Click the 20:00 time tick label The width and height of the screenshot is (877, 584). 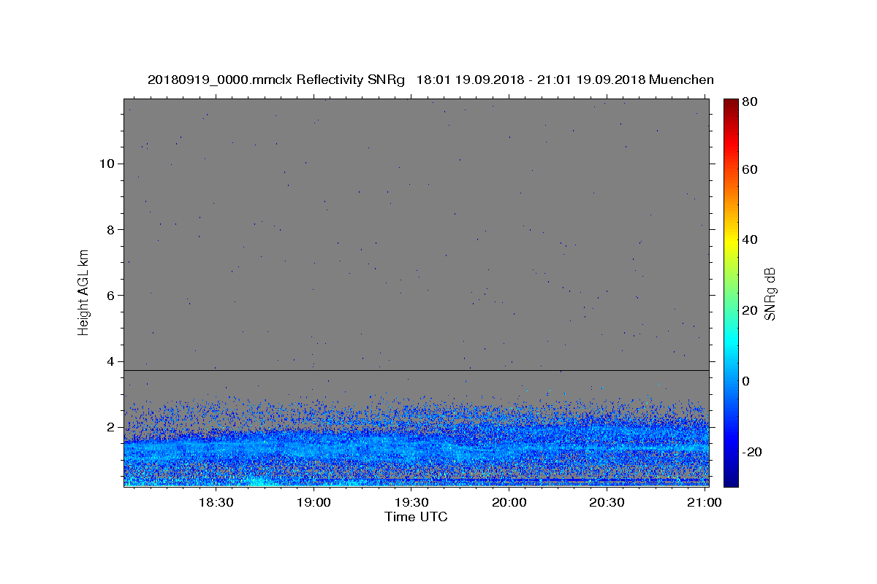(x=509, y=503)
